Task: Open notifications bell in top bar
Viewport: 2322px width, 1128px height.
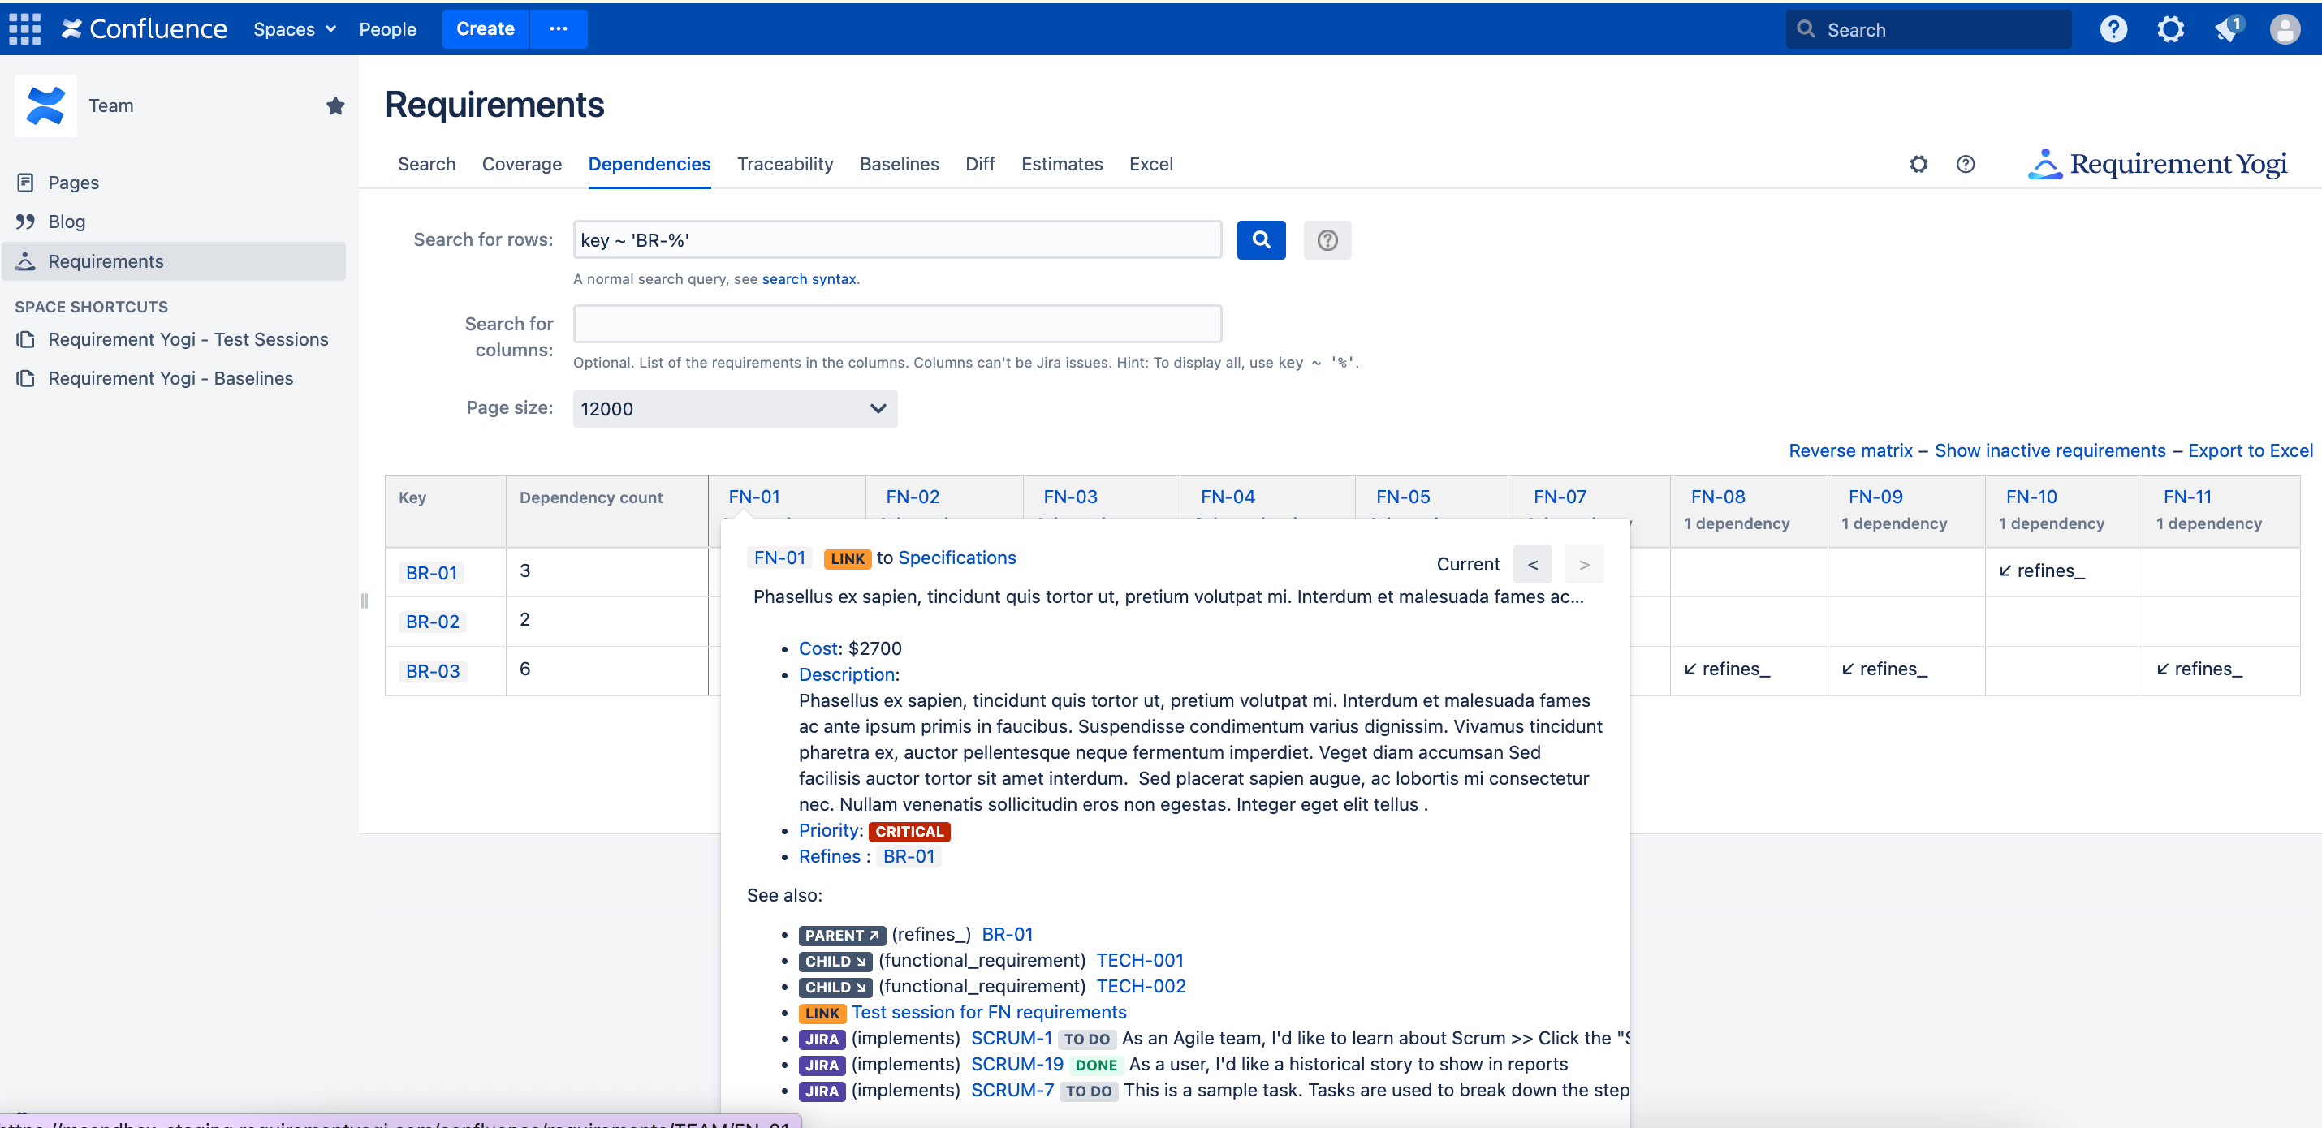Action: 2227,29
